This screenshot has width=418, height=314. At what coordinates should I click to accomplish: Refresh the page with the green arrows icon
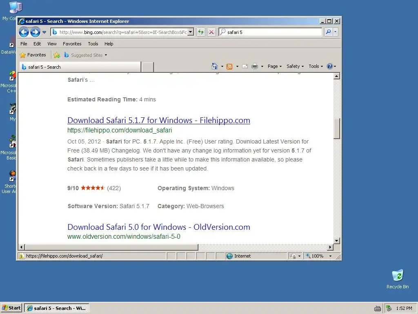click(201, 32)
